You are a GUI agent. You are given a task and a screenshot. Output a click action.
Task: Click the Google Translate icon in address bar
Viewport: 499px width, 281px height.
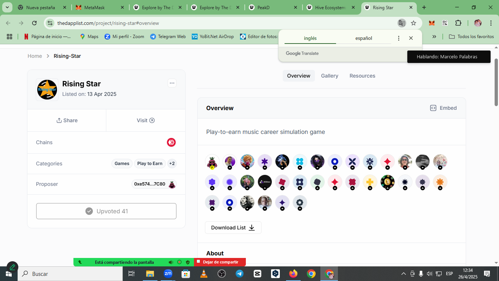[401, 23]
